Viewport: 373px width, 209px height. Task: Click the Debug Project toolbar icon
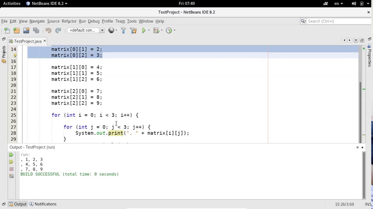(156, 30)
